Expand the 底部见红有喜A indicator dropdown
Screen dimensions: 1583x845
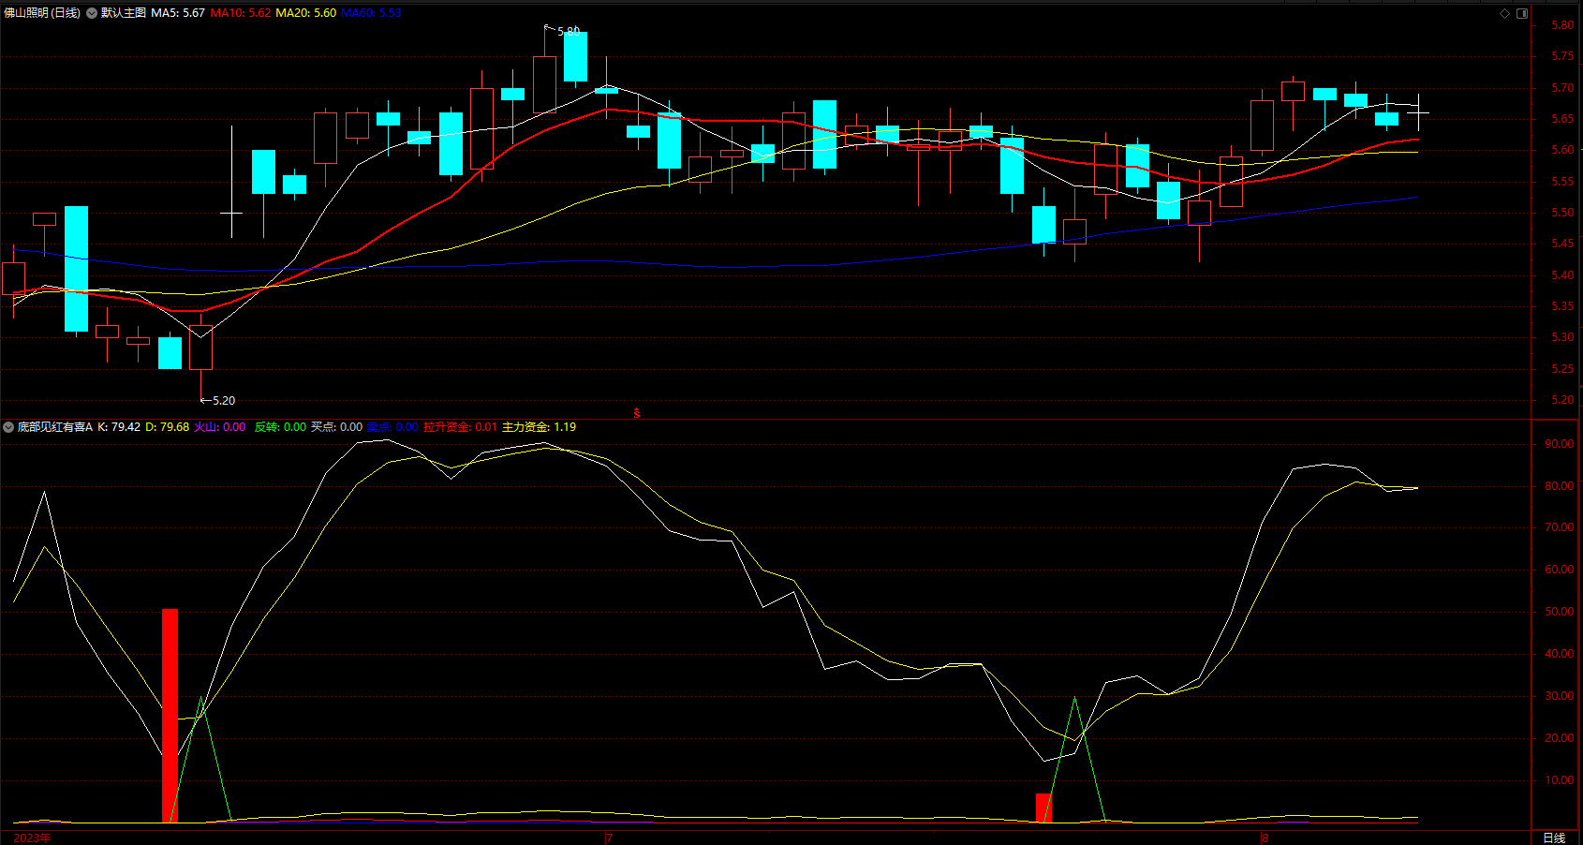point(8,427)
